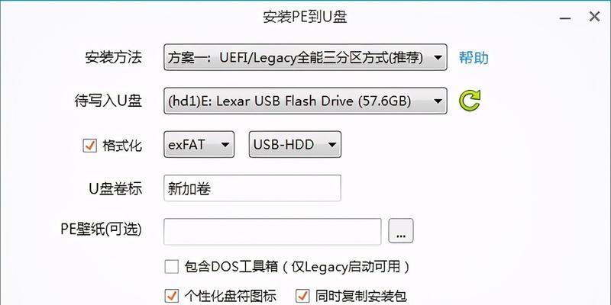611x305 pixels.
Task: Click the green refresh USB list icon
Action: pos(470,101)
